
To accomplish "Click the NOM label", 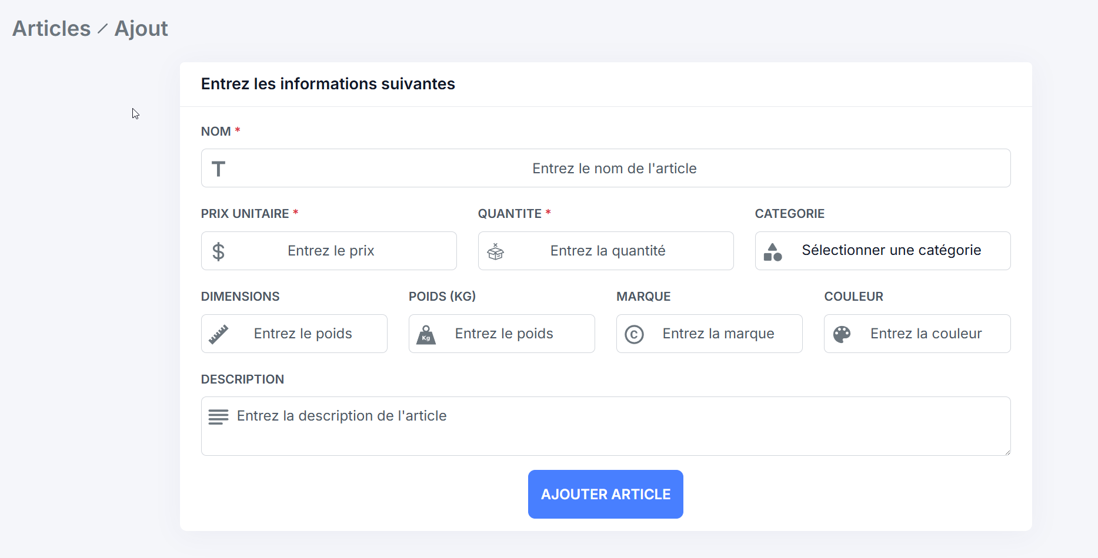I will [x=216, y=132].
